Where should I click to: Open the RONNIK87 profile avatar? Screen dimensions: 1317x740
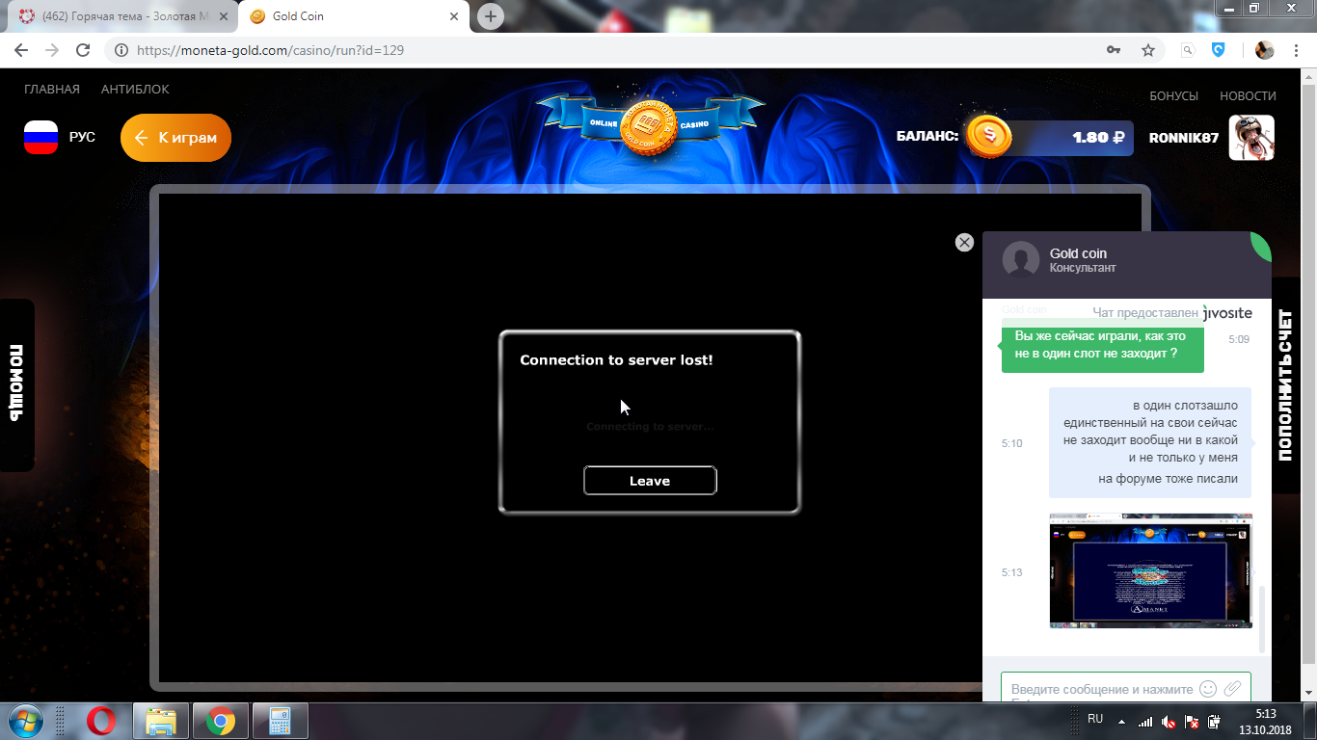(1251, 138)
